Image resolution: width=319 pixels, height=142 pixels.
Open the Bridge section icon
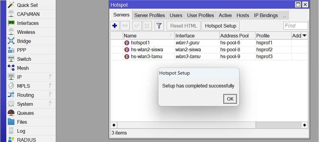(11, 41)
